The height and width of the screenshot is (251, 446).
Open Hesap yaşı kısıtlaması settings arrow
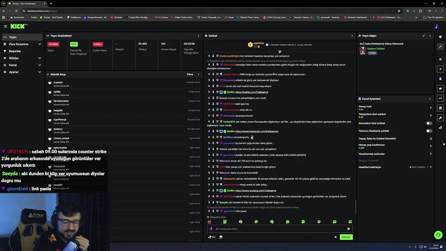coord(431,146)
